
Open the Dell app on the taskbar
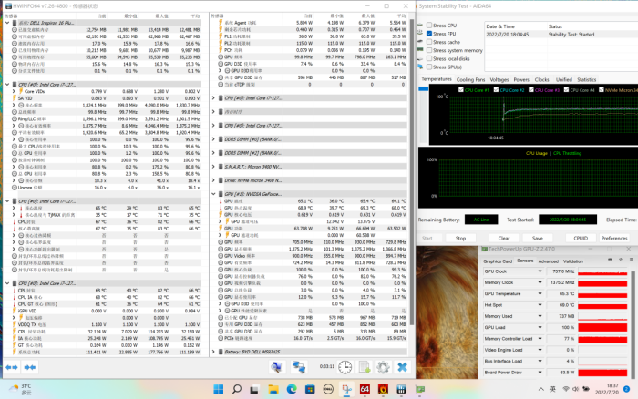point(328,389)
